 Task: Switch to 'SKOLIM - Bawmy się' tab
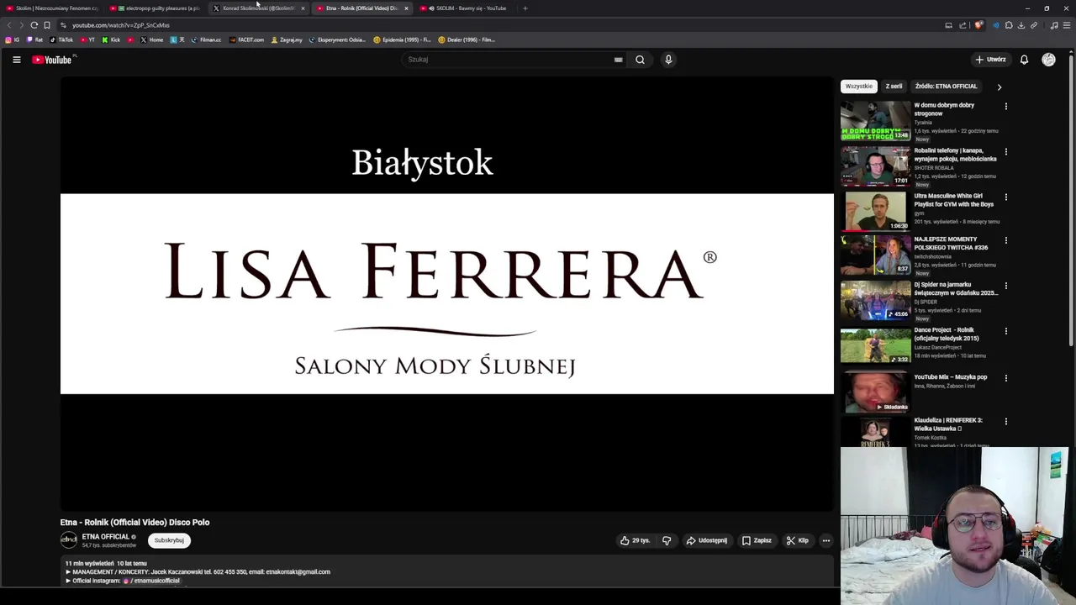coord(467,8)
